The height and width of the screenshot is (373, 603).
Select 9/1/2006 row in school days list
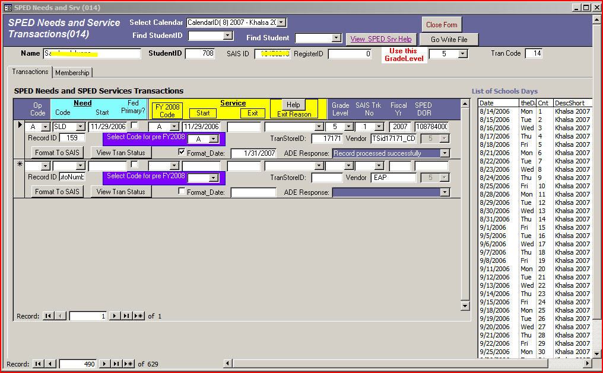coord(535,227)
